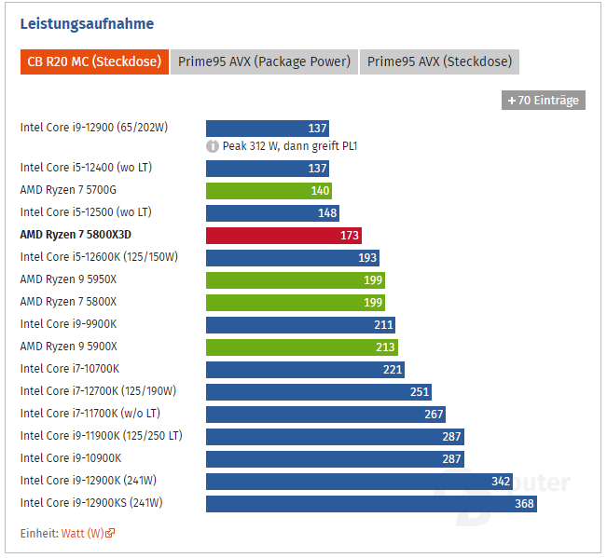The image size is (607, 558).
Task: Click the 211 bar for Core i9-9900K
Action: (300, 325)
